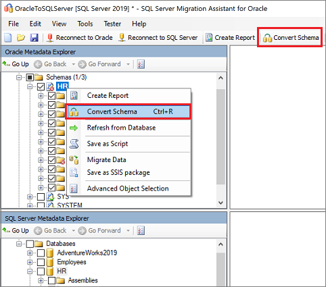Select the HR schema in Oracle tree
Screen dimensions: 326x287
tap(62, 86)
